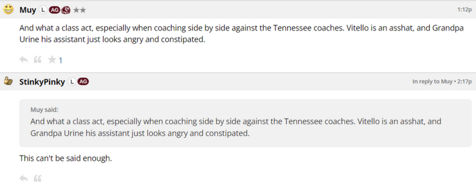
Task: Click the AG badge beside Muy
Action: (55, 10)
